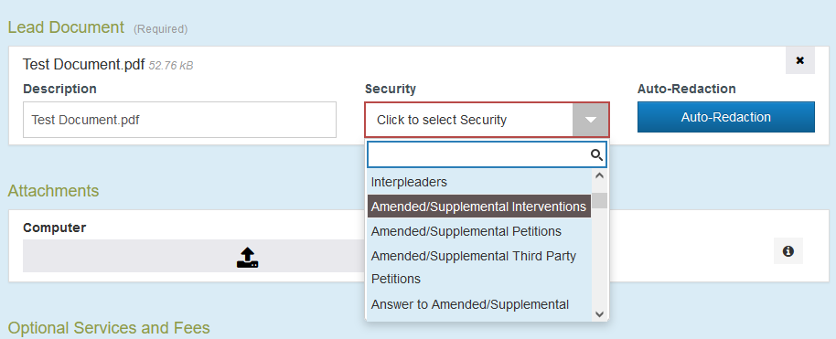The height and width of the screenshot is (339, 836).
Task: Click the upload from Computer icon
Action: 247,257
